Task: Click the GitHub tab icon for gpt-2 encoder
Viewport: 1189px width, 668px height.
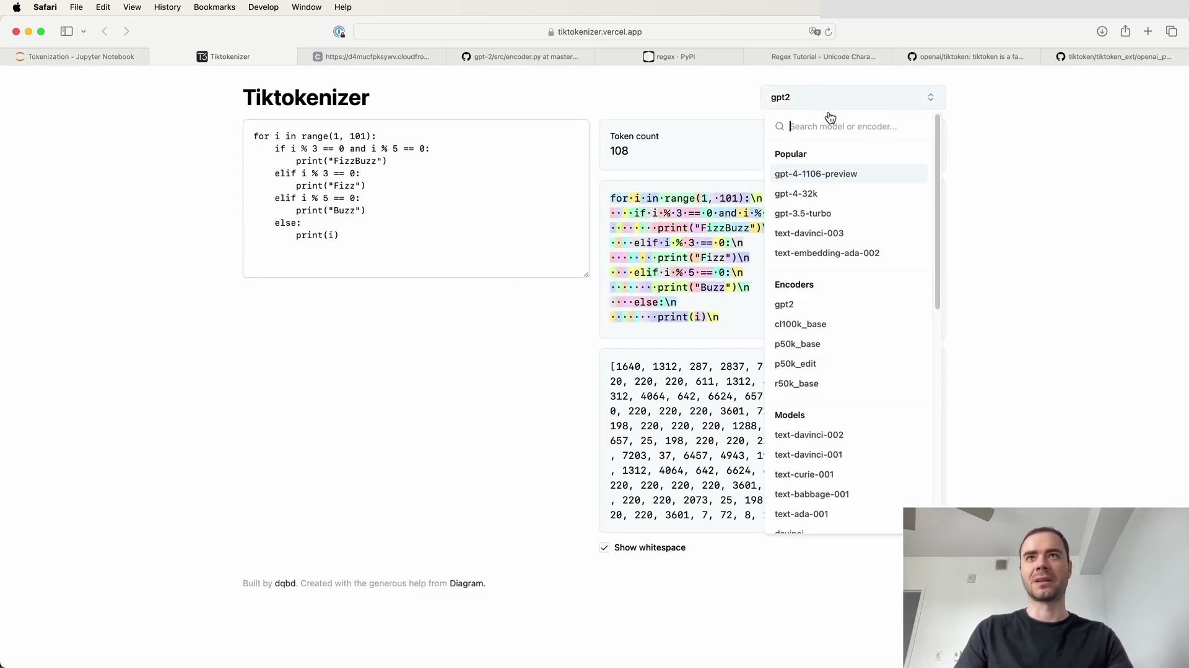Action: tap(466, 56)
